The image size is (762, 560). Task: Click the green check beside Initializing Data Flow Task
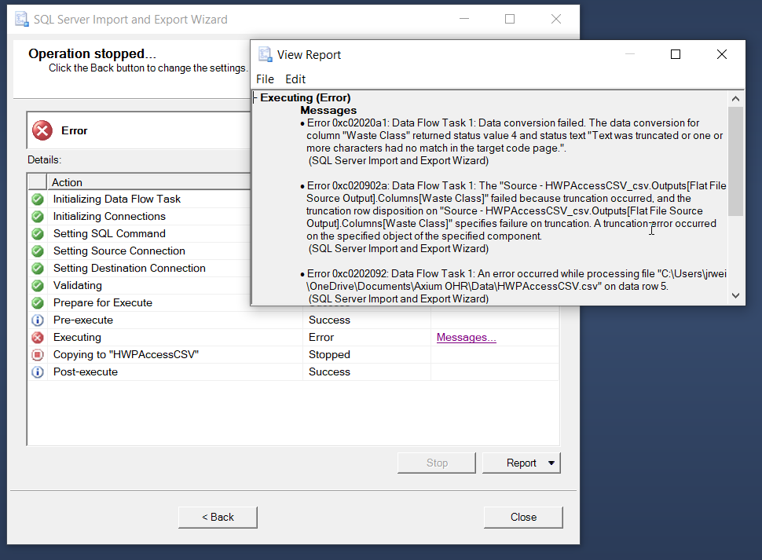tap(38, 199)
